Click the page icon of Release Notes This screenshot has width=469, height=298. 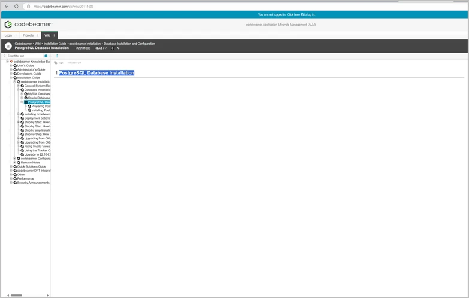[19, 163]
